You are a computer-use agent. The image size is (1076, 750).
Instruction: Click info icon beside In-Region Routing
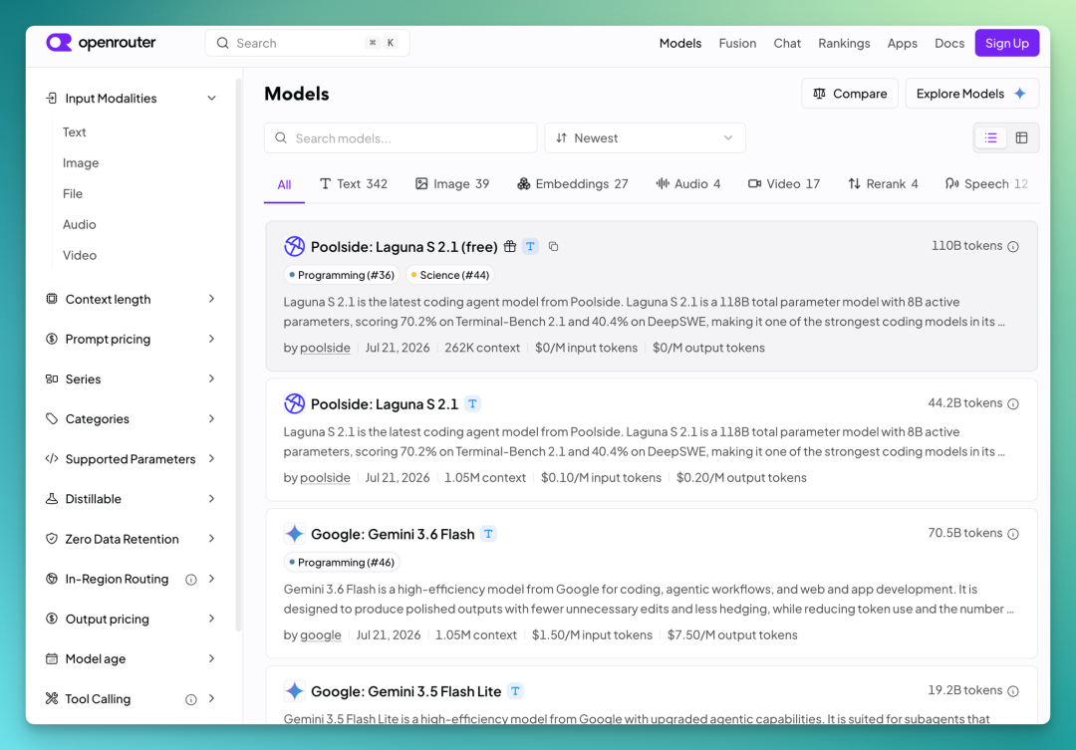(x=190, y=580)
